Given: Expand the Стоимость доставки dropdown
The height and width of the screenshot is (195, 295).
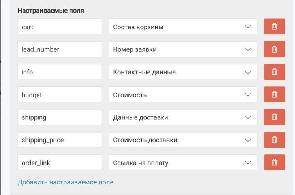Looking at the screenshot, I should click(183, 140).
